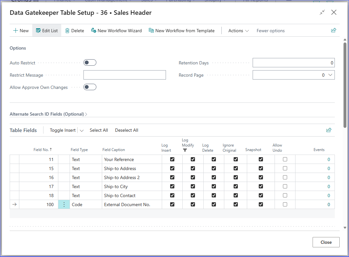This screenshot has width=349, height=257.
Task: Turn on Allow Approve Own Changes
Action: click(x=90, y=87)
